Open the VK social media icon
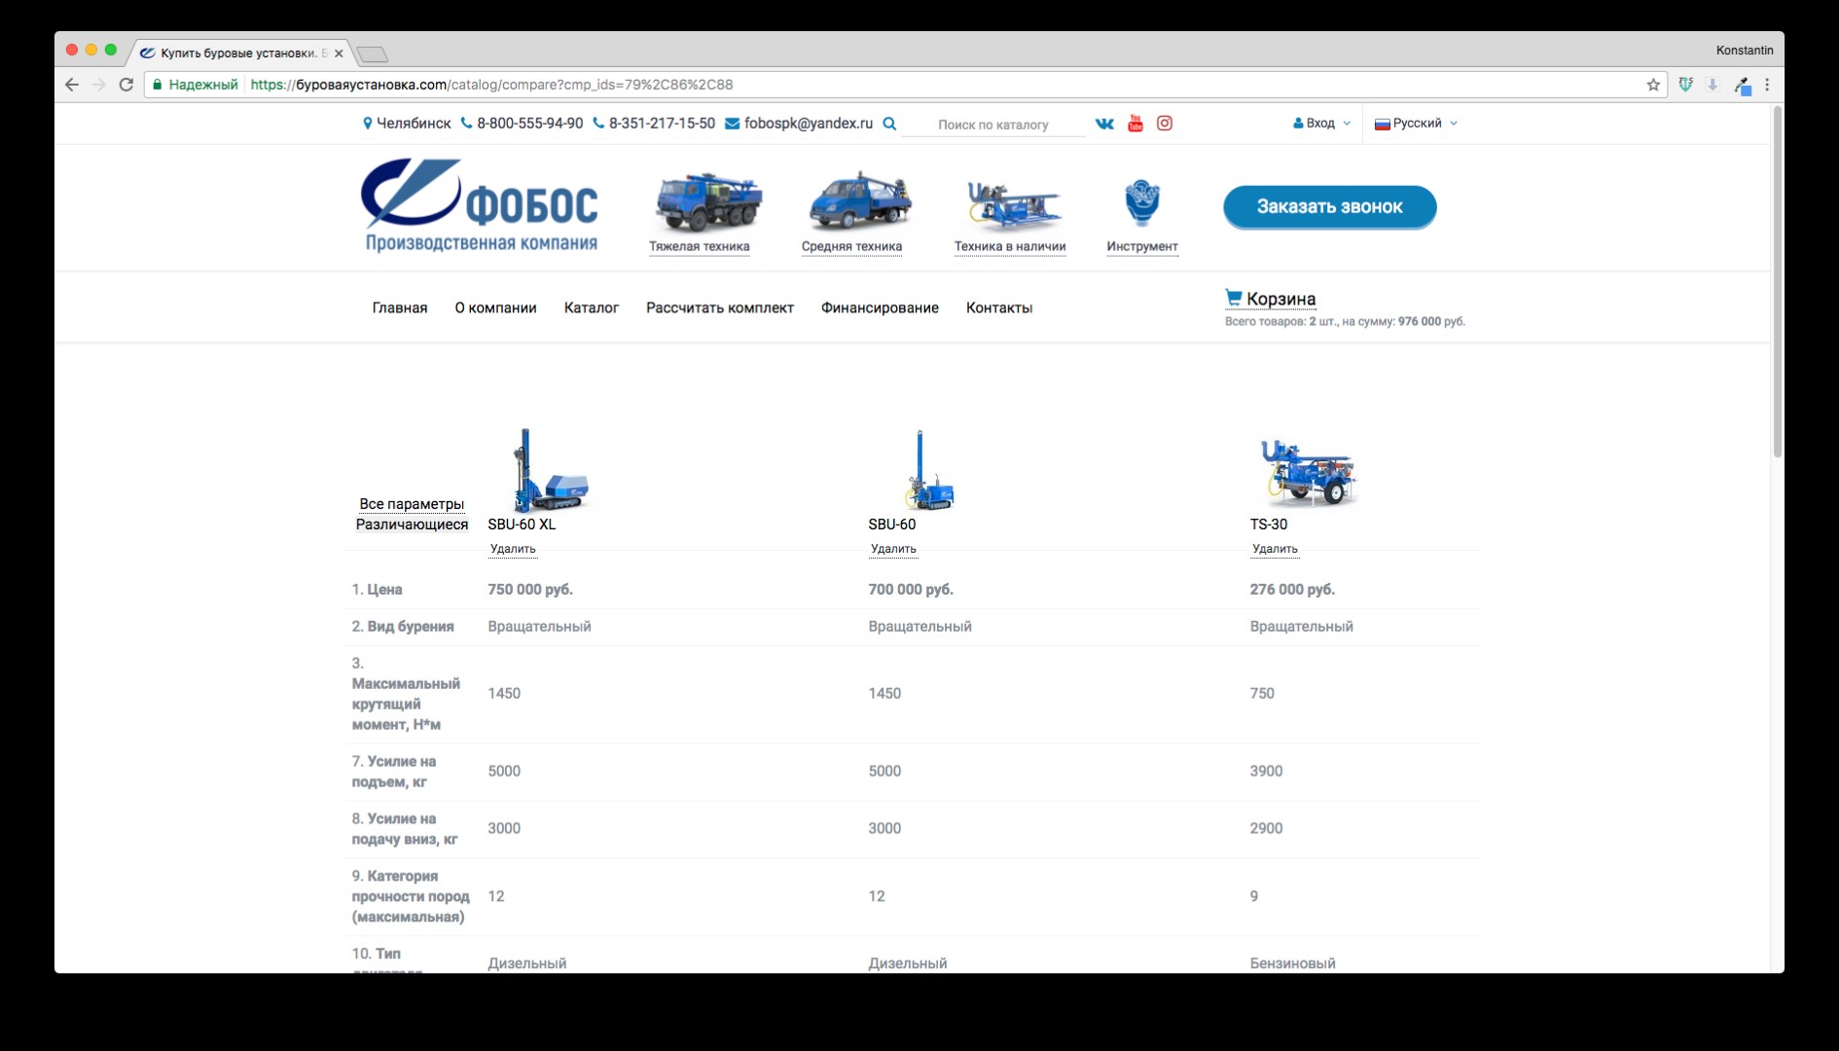 click(x=1104, y=124)
